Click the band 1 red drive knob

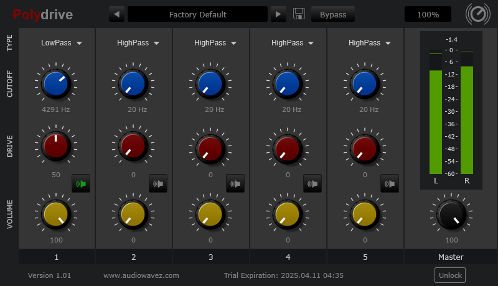pyautogui.click(x=56, y=146)
